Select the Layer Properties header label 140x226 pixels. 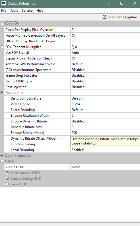(18, 156)
